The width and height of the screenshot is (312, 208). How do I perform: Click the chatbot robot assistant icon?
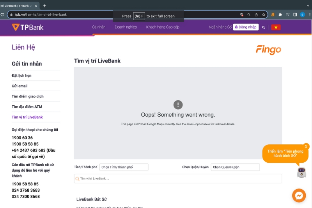click(301, 172)
